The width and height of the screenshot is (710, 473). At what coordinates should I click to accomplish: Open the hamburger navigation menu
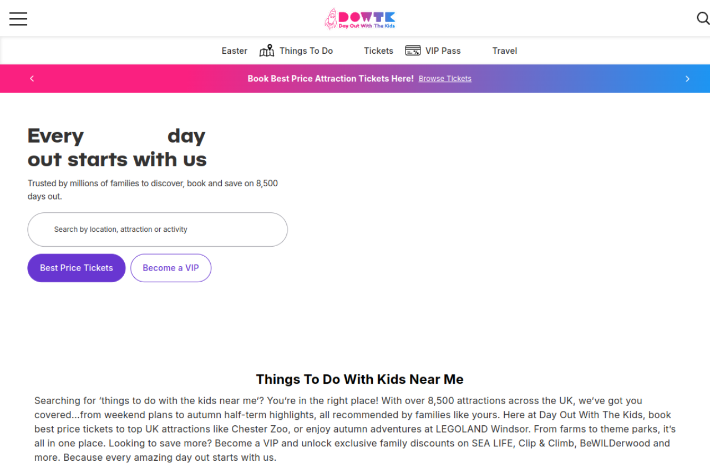click(x=18, y=19)
